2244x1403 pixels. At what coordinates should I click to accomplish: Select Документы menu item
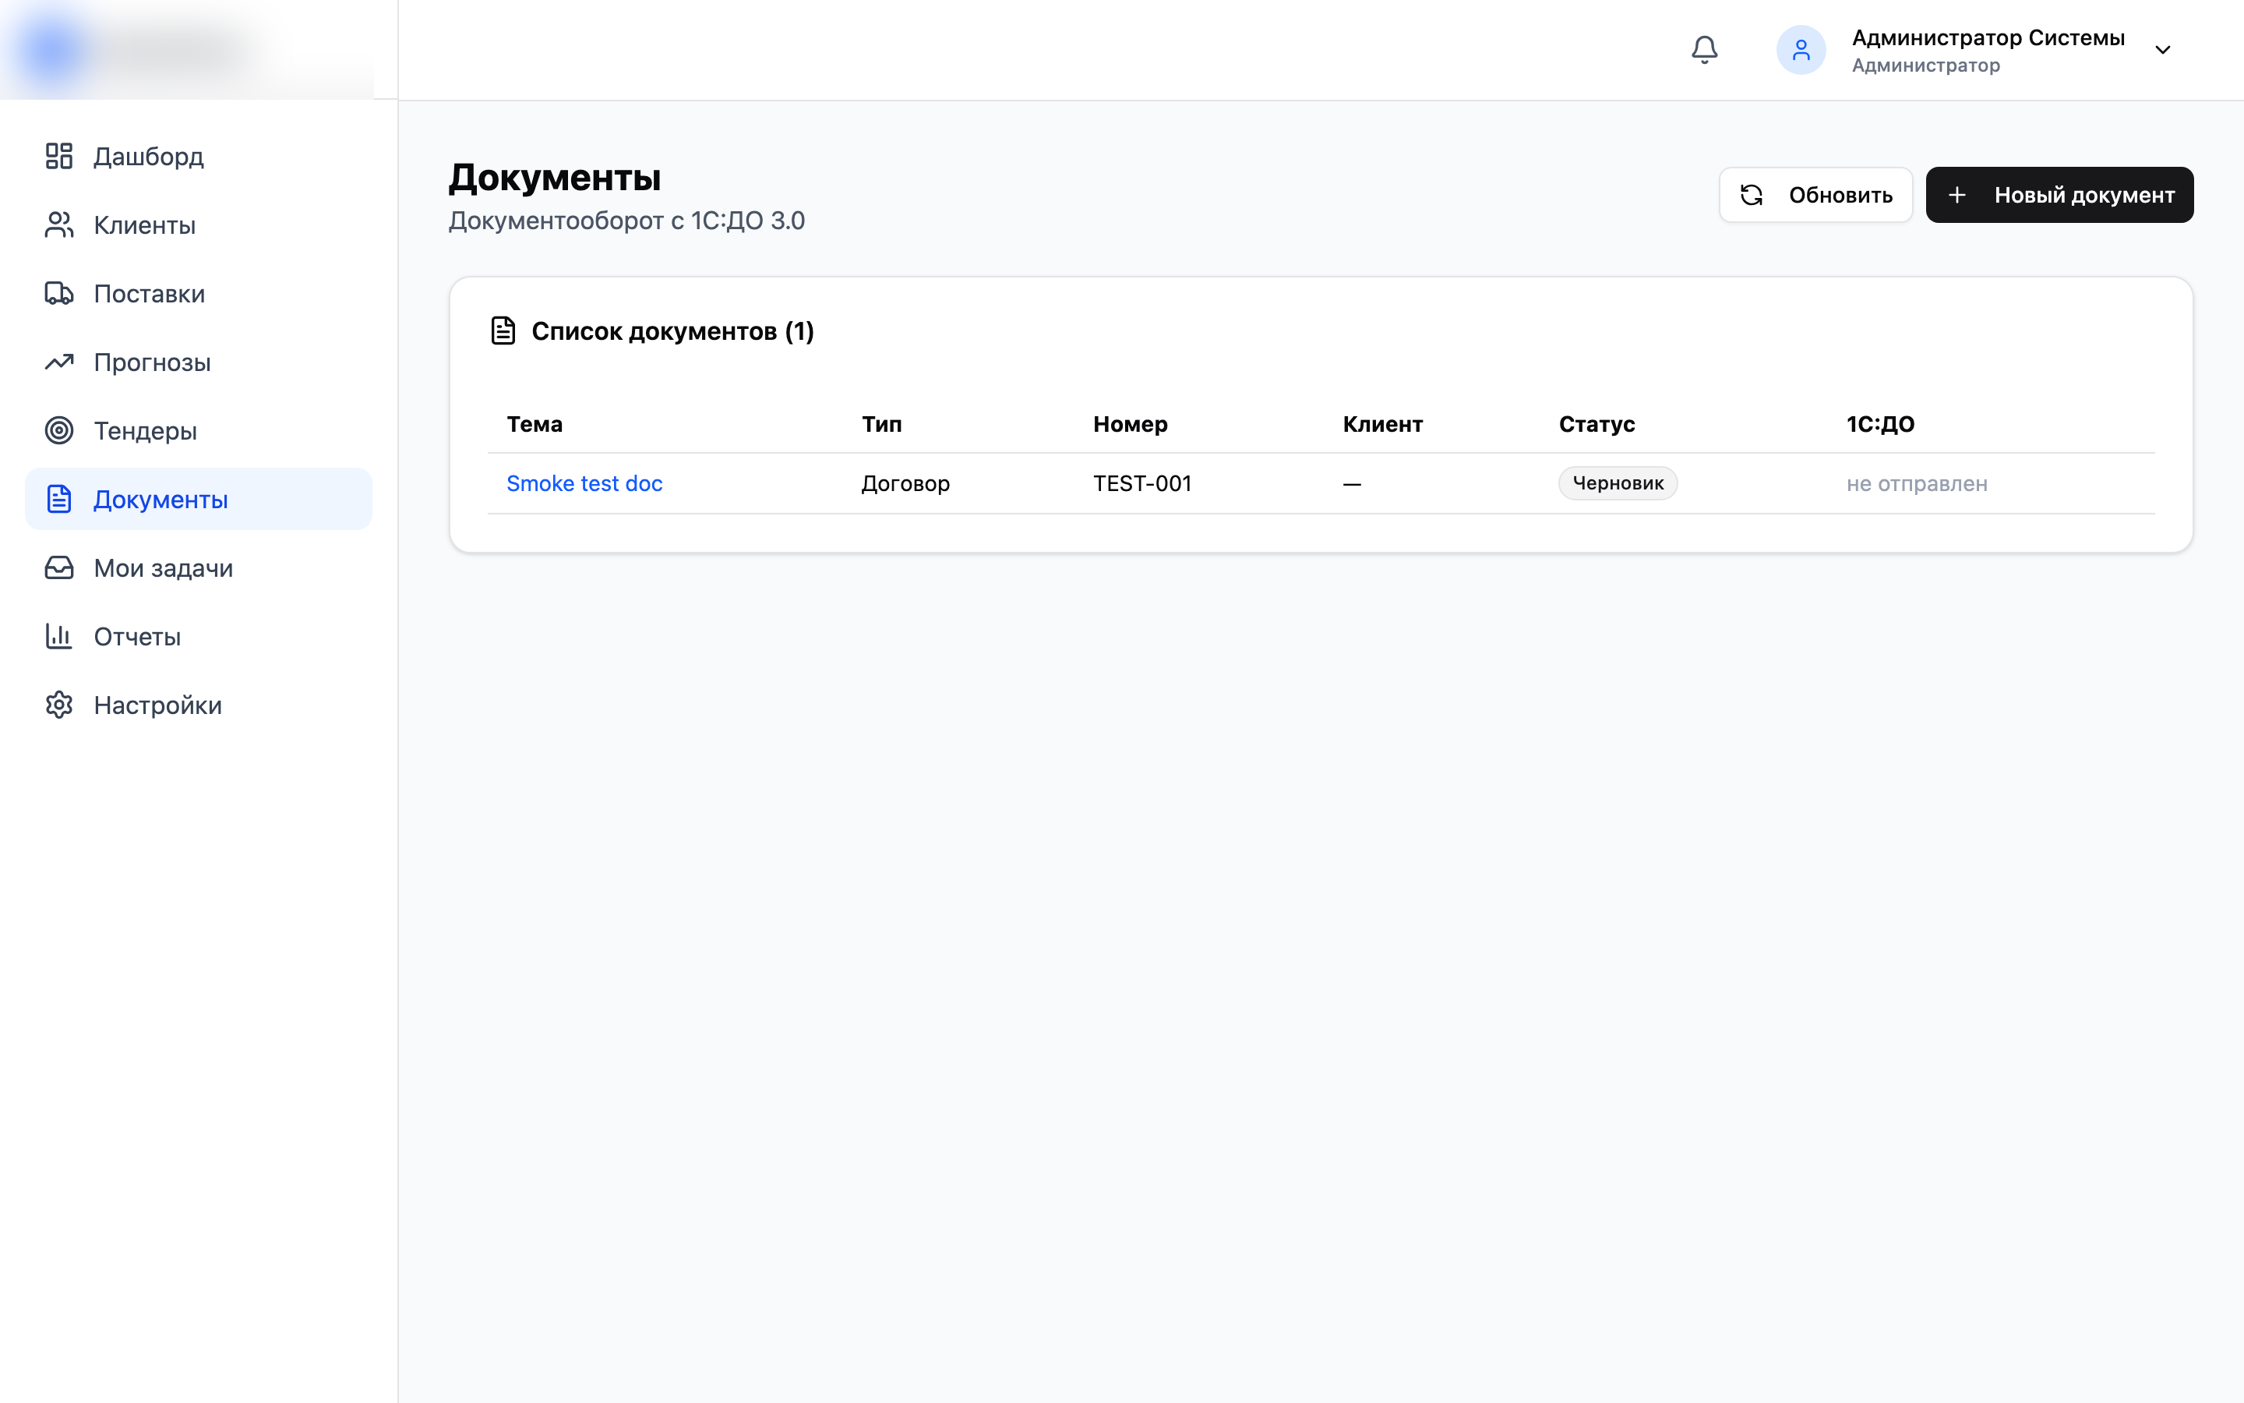click(199, 499)
